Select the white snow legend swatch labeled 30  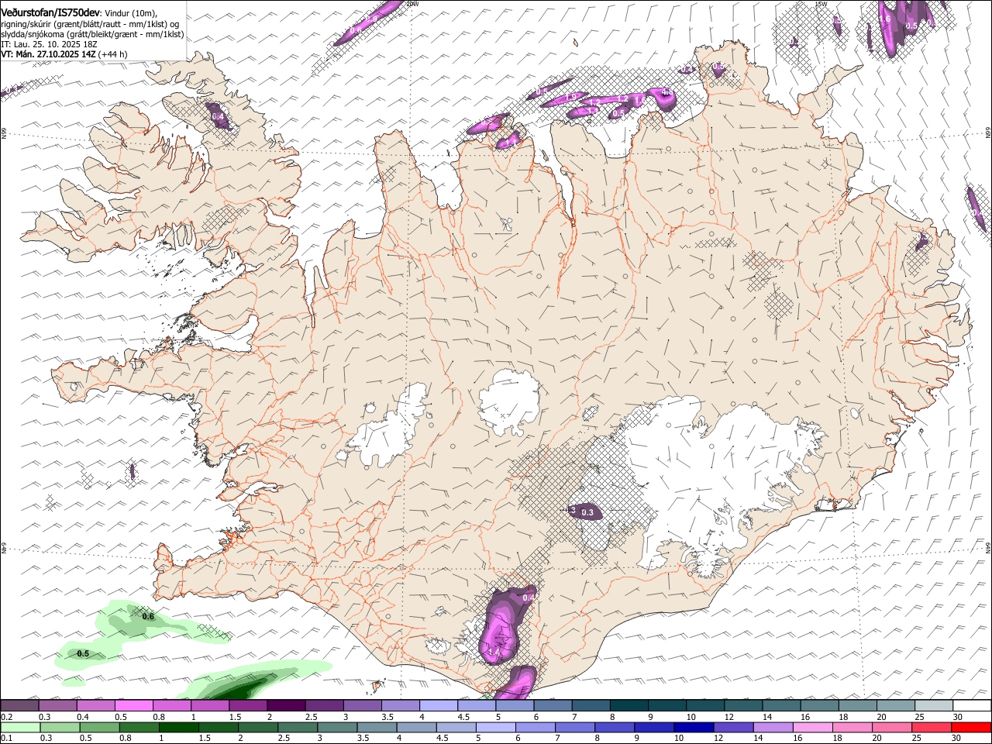click(972, 705)
